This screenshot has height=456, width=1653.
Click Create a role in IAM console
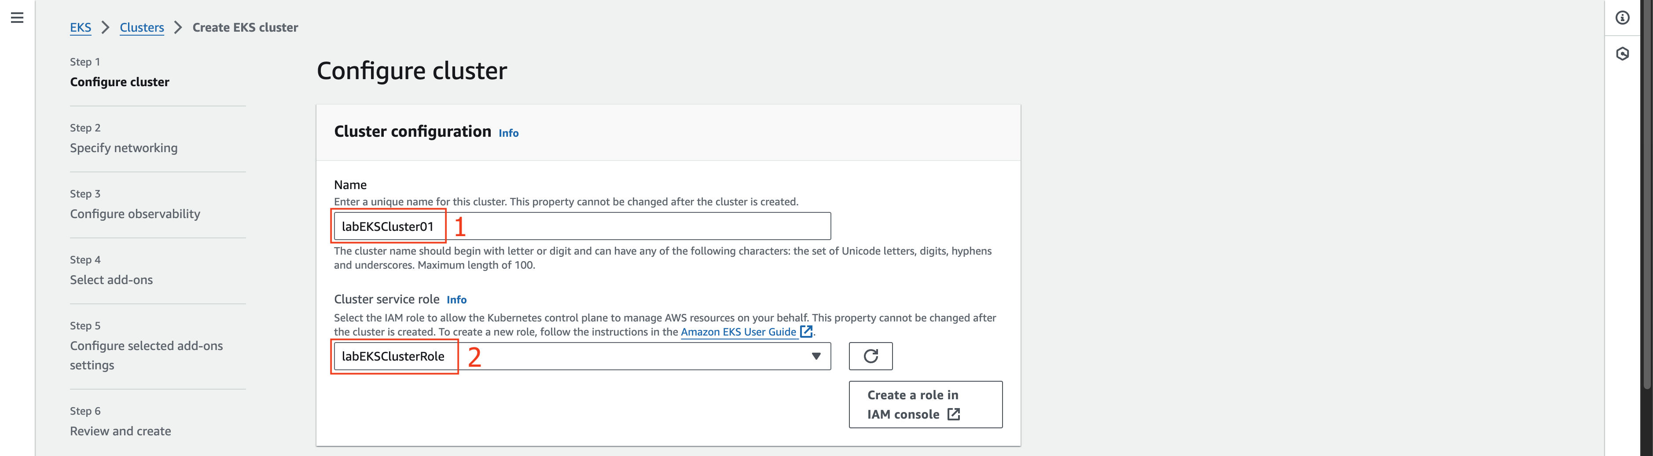(x=926, y=405)
